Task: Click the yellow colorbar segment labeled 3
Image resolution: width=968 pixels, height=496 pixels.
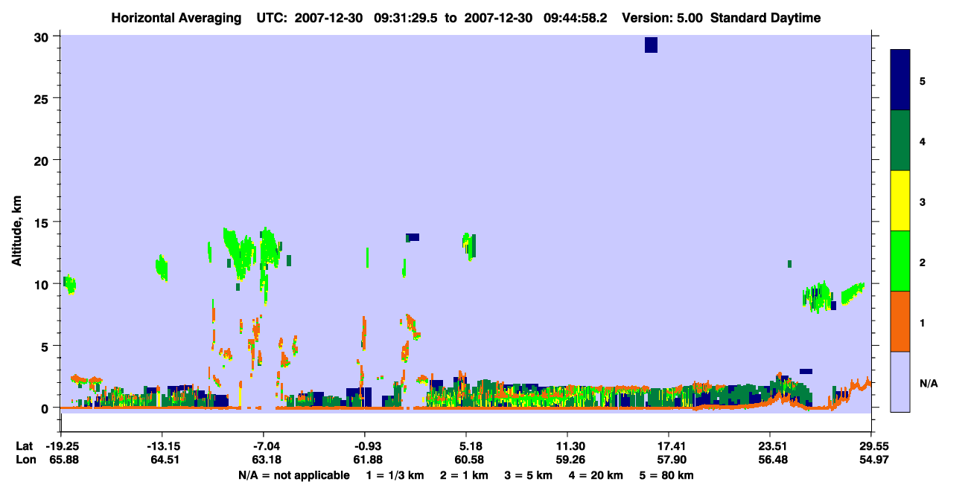Action: [900, 201]
